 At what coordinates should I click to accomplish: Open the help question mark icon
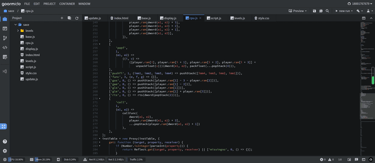[5, 141]
